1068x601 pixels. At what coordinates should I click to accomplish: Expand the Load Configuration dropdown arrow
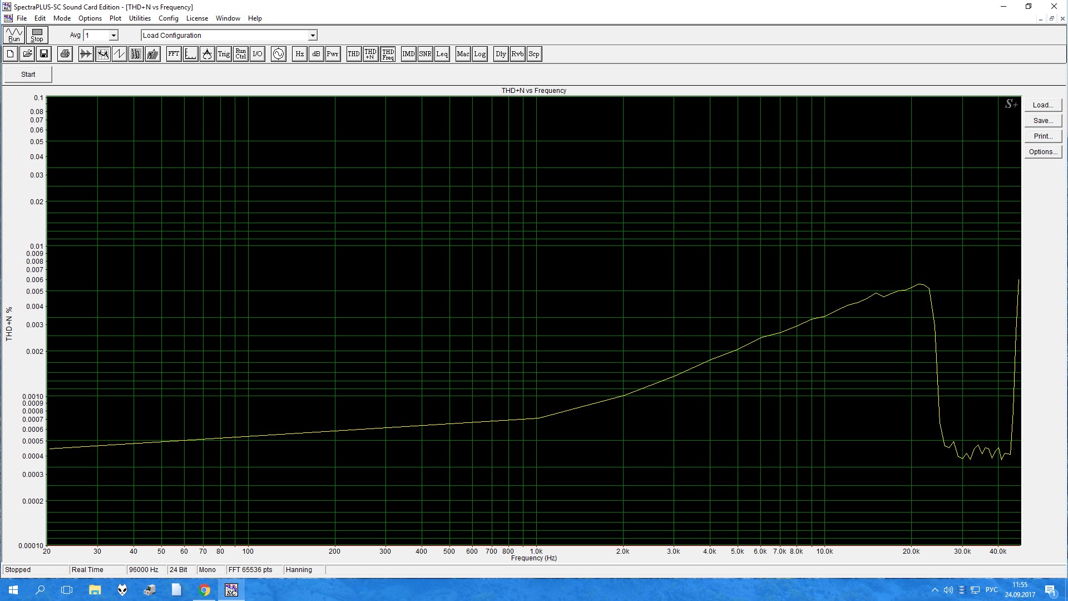pyautogui.click(x=313, y=36)
